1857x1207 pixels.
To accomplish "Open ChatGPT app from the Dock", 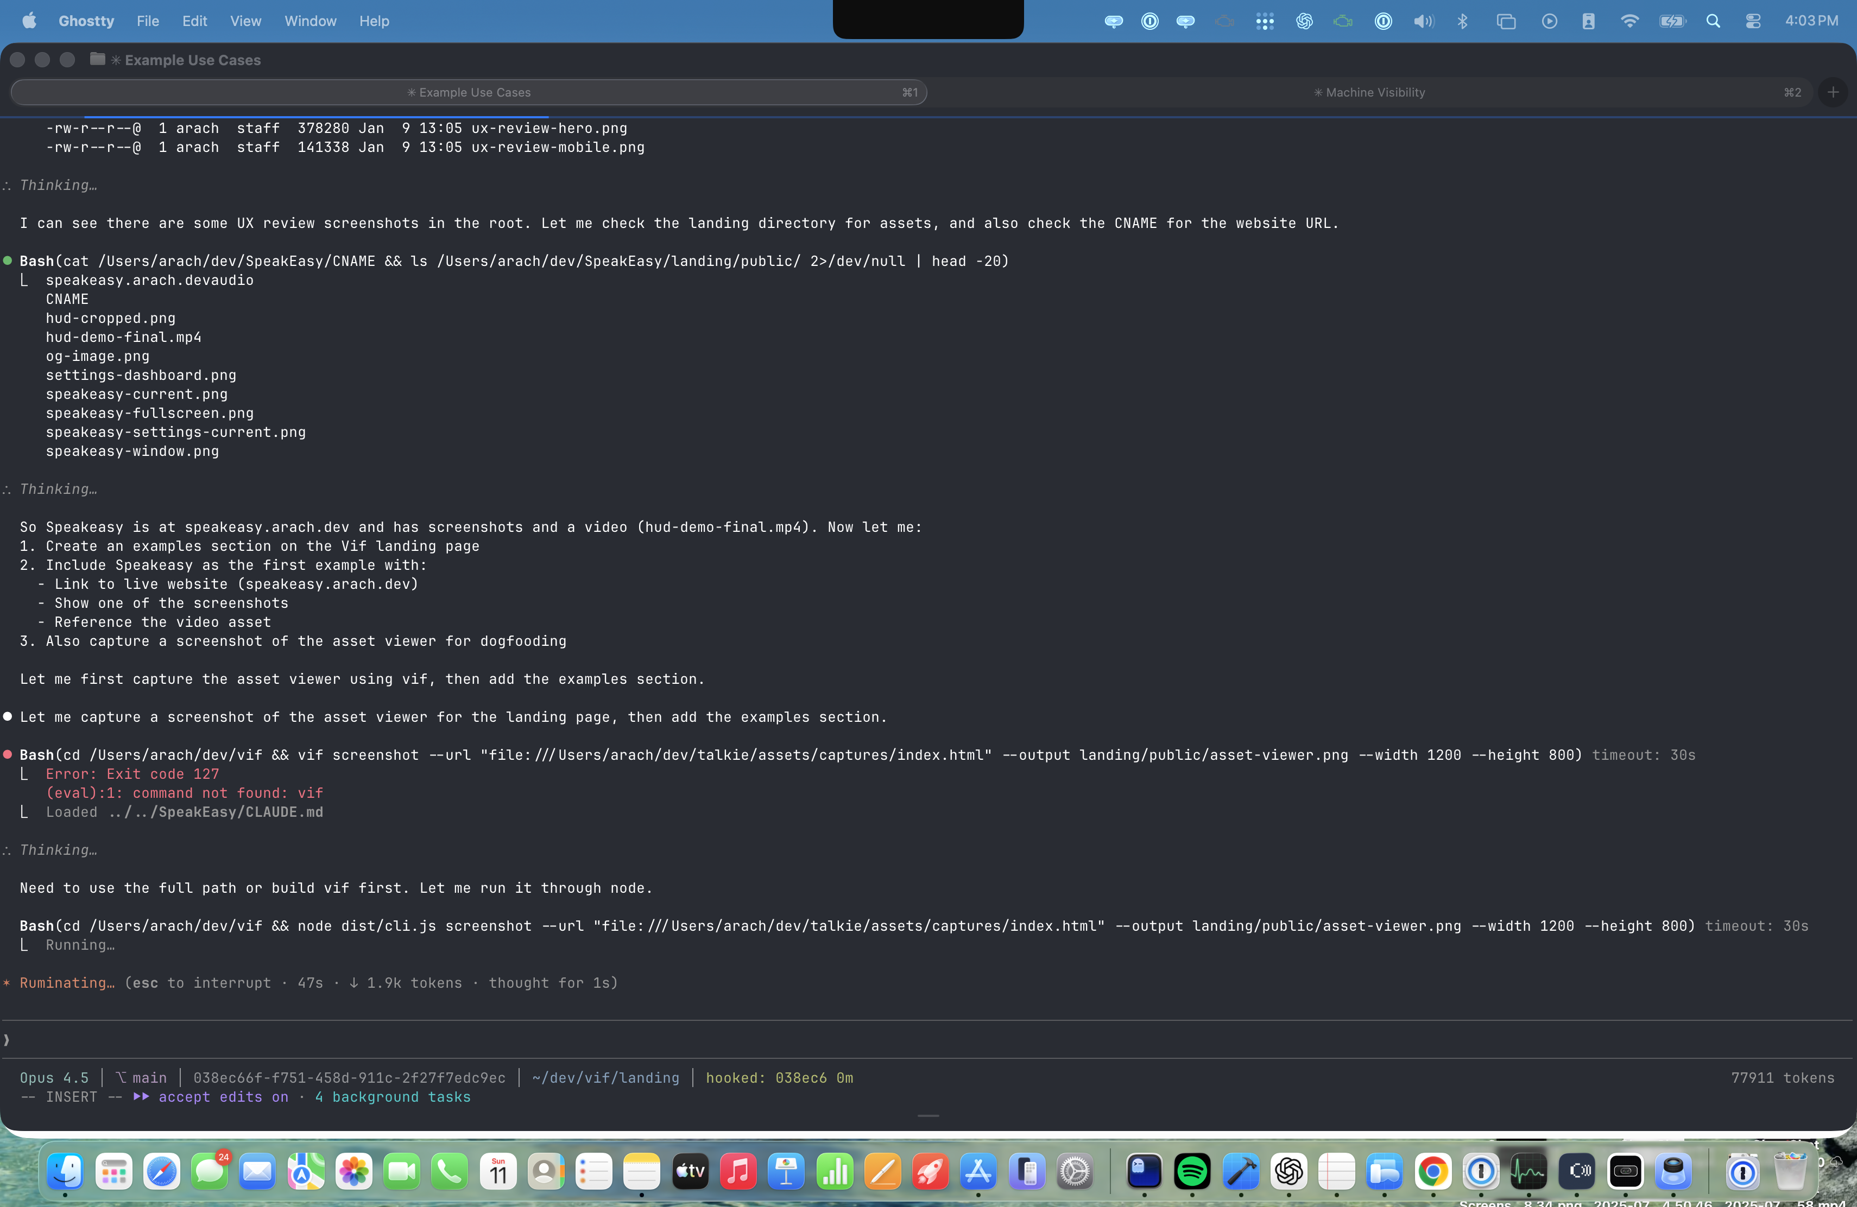I will click(x=1289, y=1172).
